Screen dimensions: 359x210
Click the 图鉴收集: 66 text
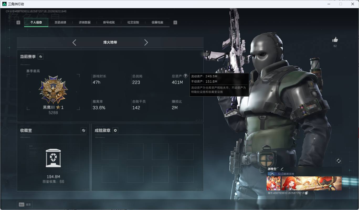[53, 182]
